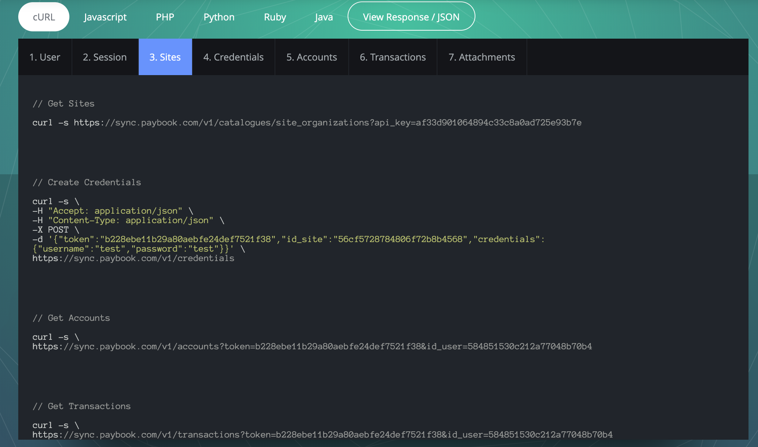Image resolution: width=758 pixels, height=447 pixels.
Task: Click the Get Sites comment line
Action: tap(64, 104)
